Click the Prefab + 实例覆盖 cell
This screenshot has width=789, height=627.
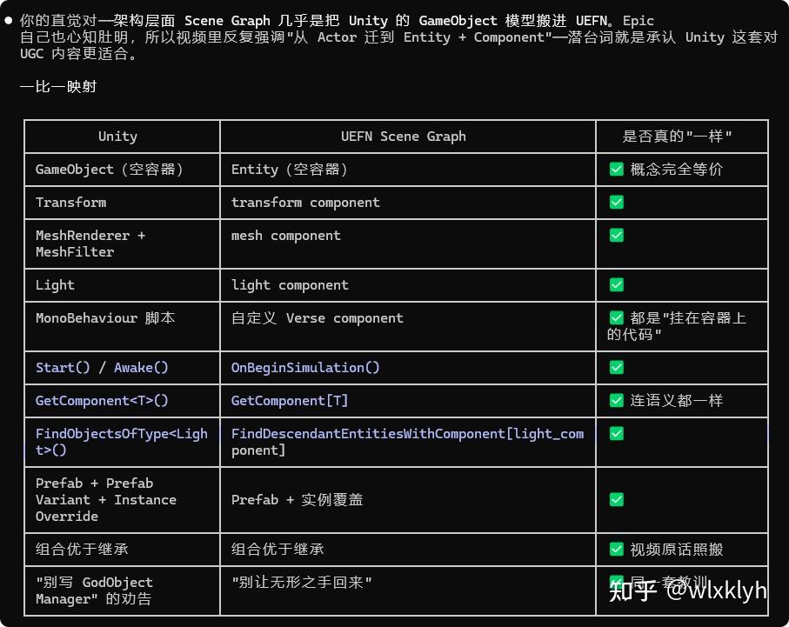click(x=408, y=500)
